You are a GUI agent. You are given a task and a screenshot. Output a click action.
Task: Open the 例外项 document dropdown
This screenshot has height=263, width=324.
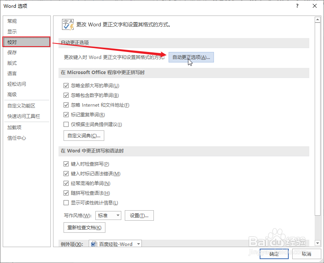tap(115, 244)
